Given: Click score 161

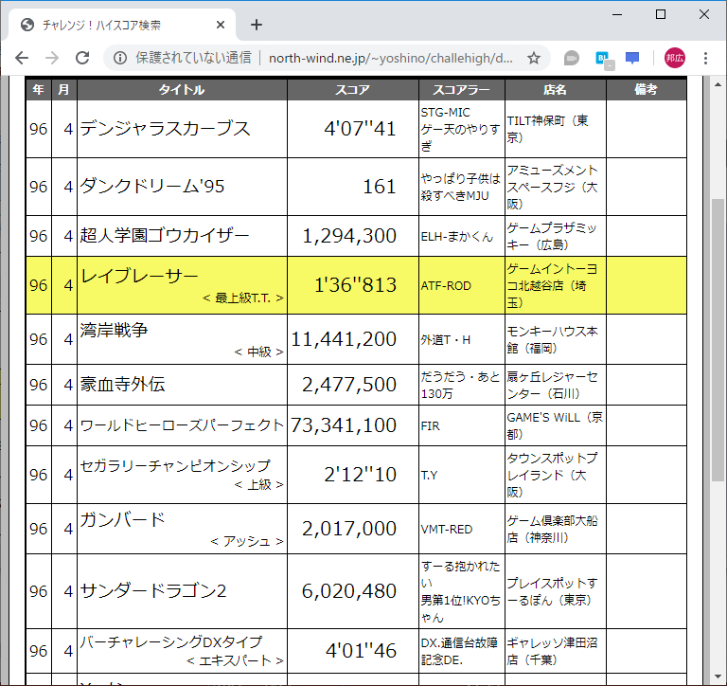Looking at the screenshot, I should (x=380, y=187).
